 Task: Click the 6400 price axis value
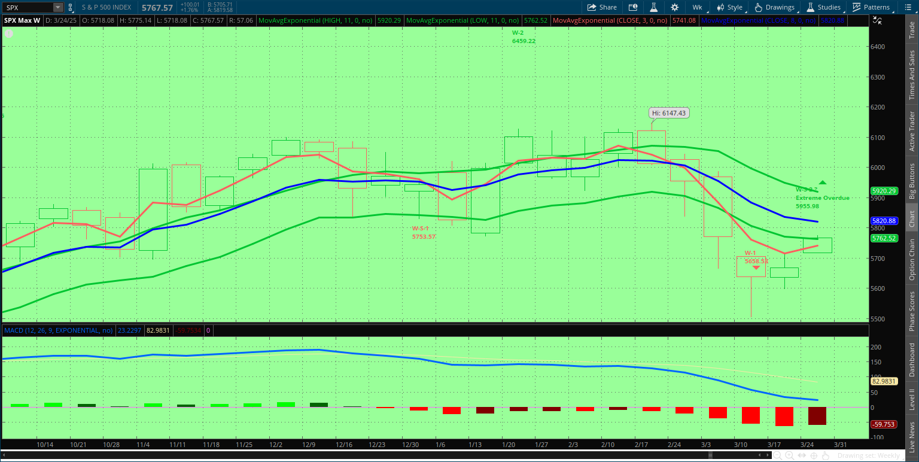pyautogui.click(x=878, y=47)
